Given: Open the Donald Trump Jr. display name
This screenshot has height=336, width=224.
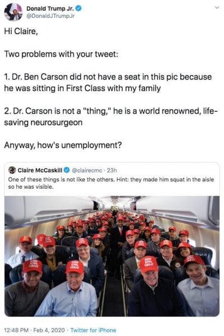Looking at the screenshot, I should 50,8.
